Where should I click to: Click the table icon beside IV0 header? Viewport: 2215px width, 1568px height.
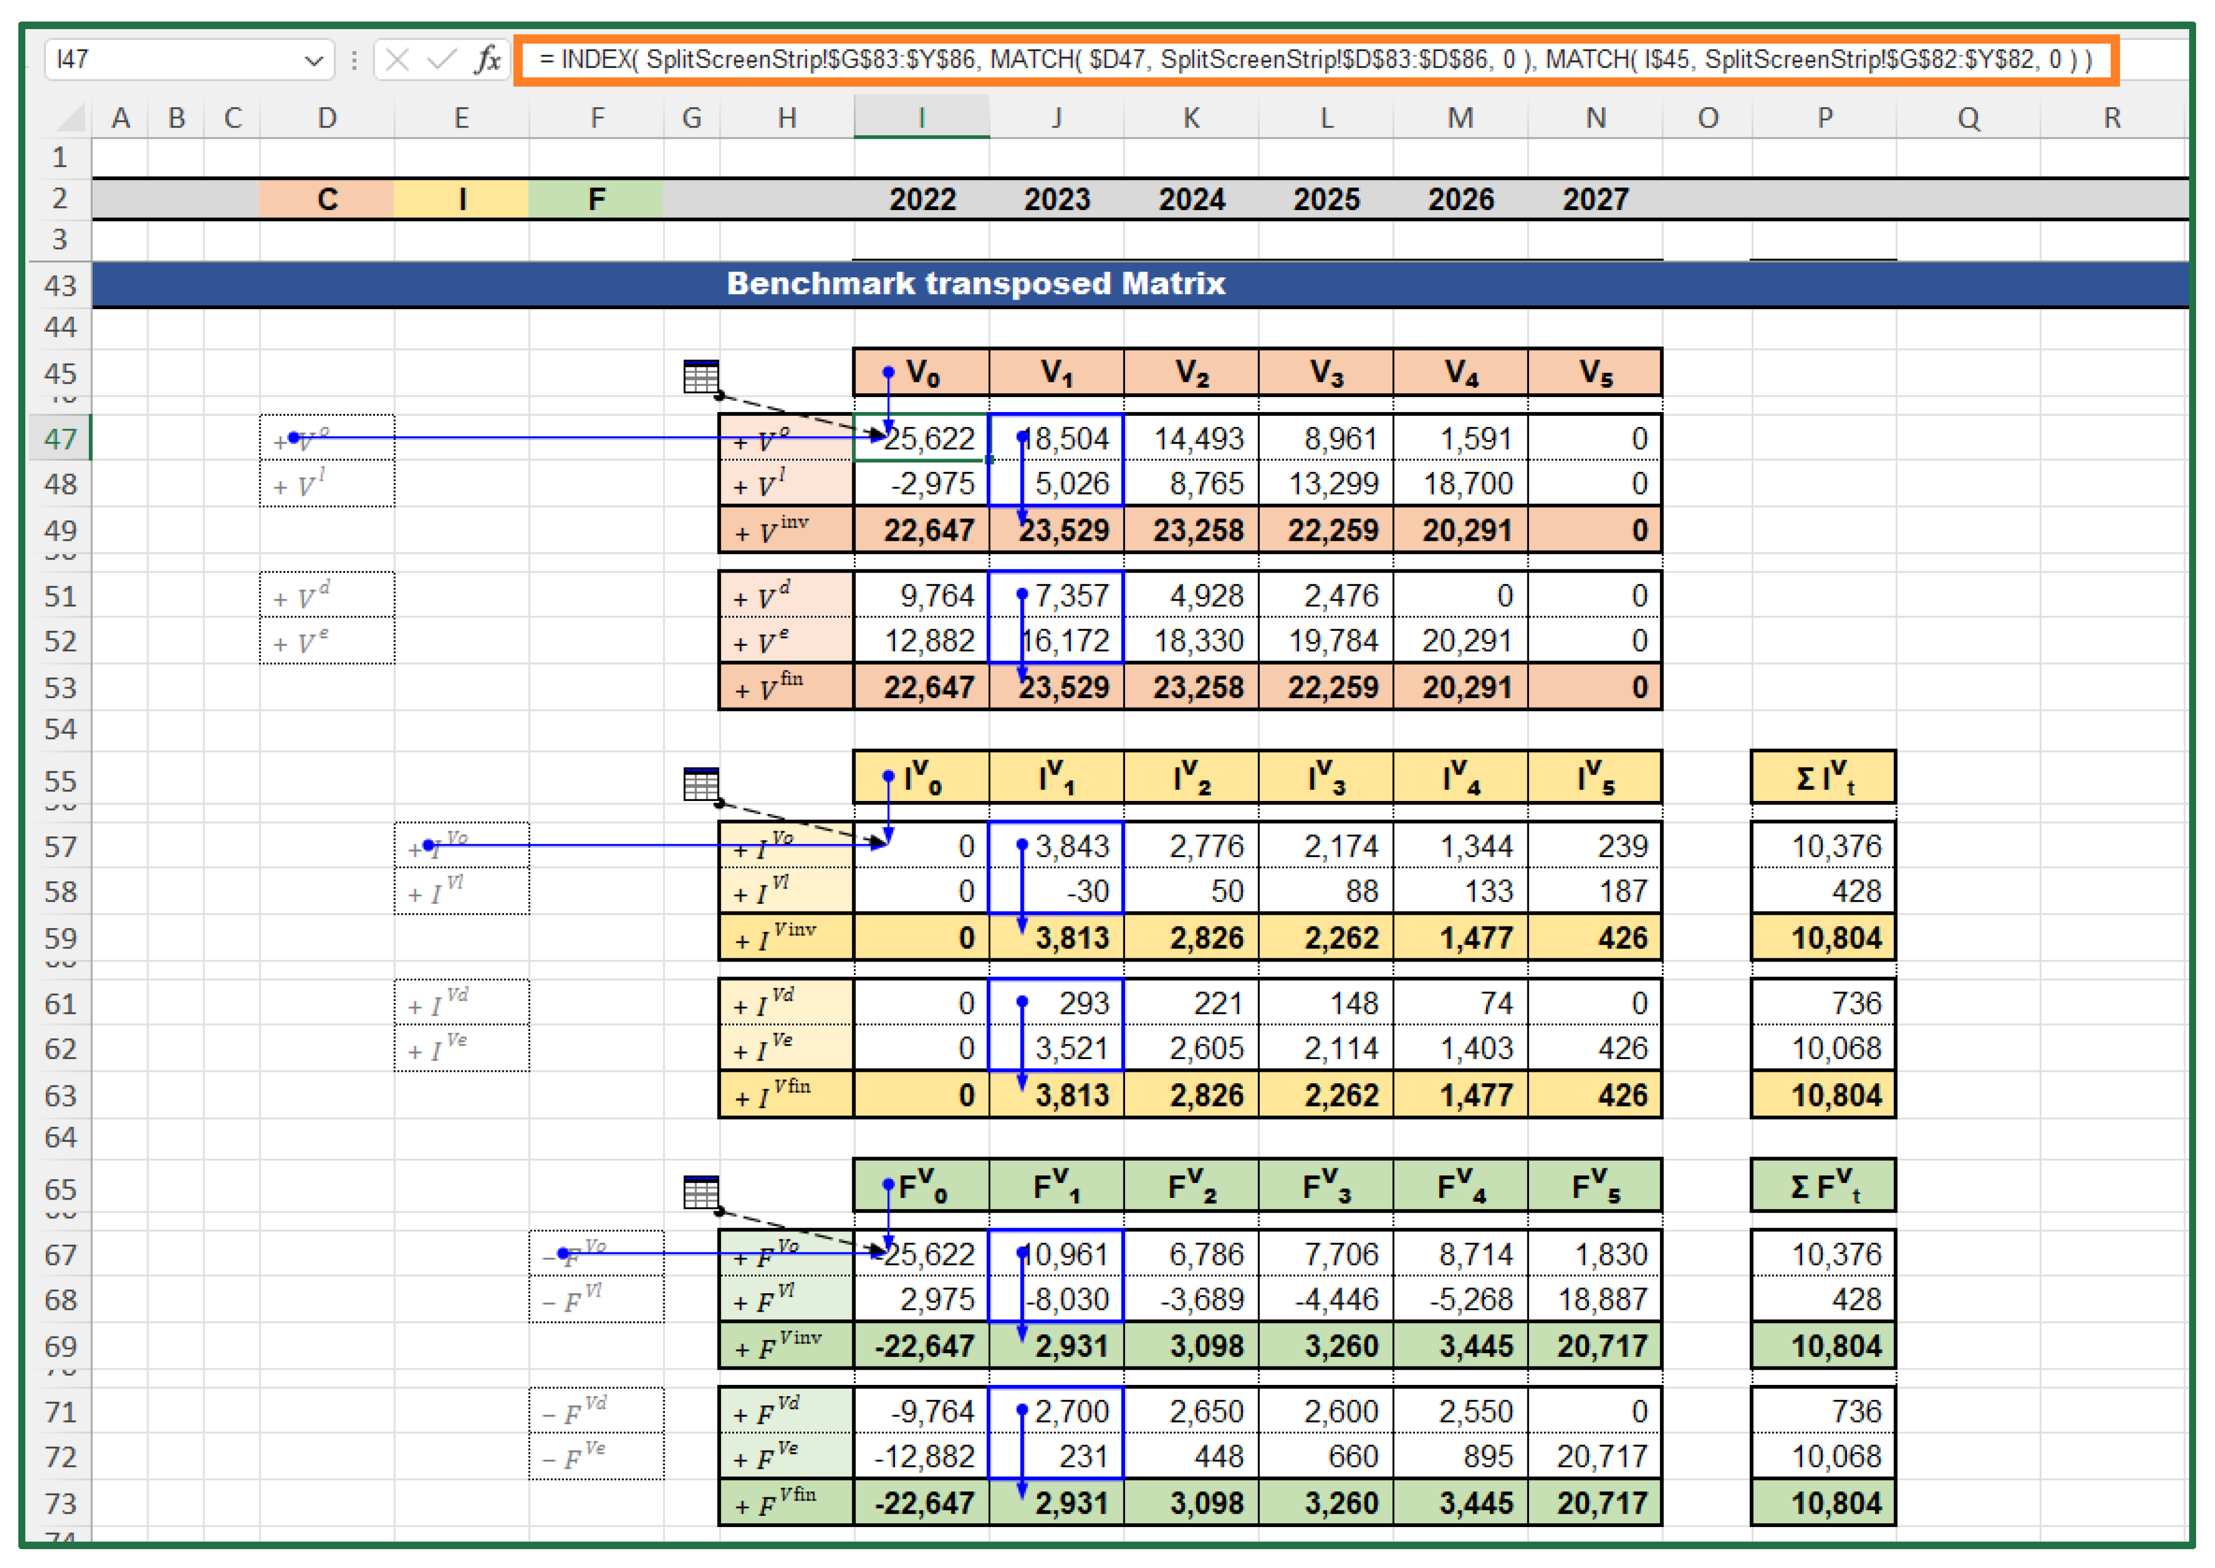(x=700, y=784)
